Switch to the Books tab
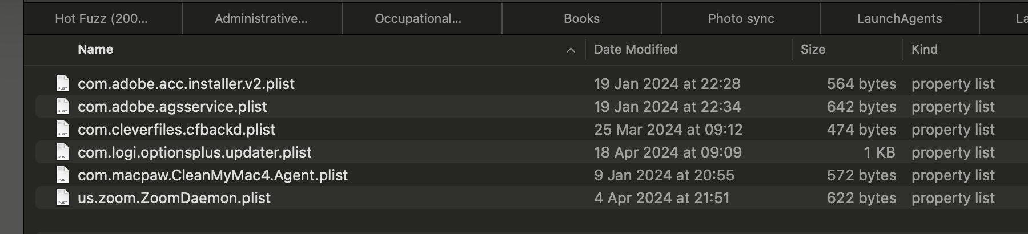This screenshot has height=234, width=1028. point(581,19)
